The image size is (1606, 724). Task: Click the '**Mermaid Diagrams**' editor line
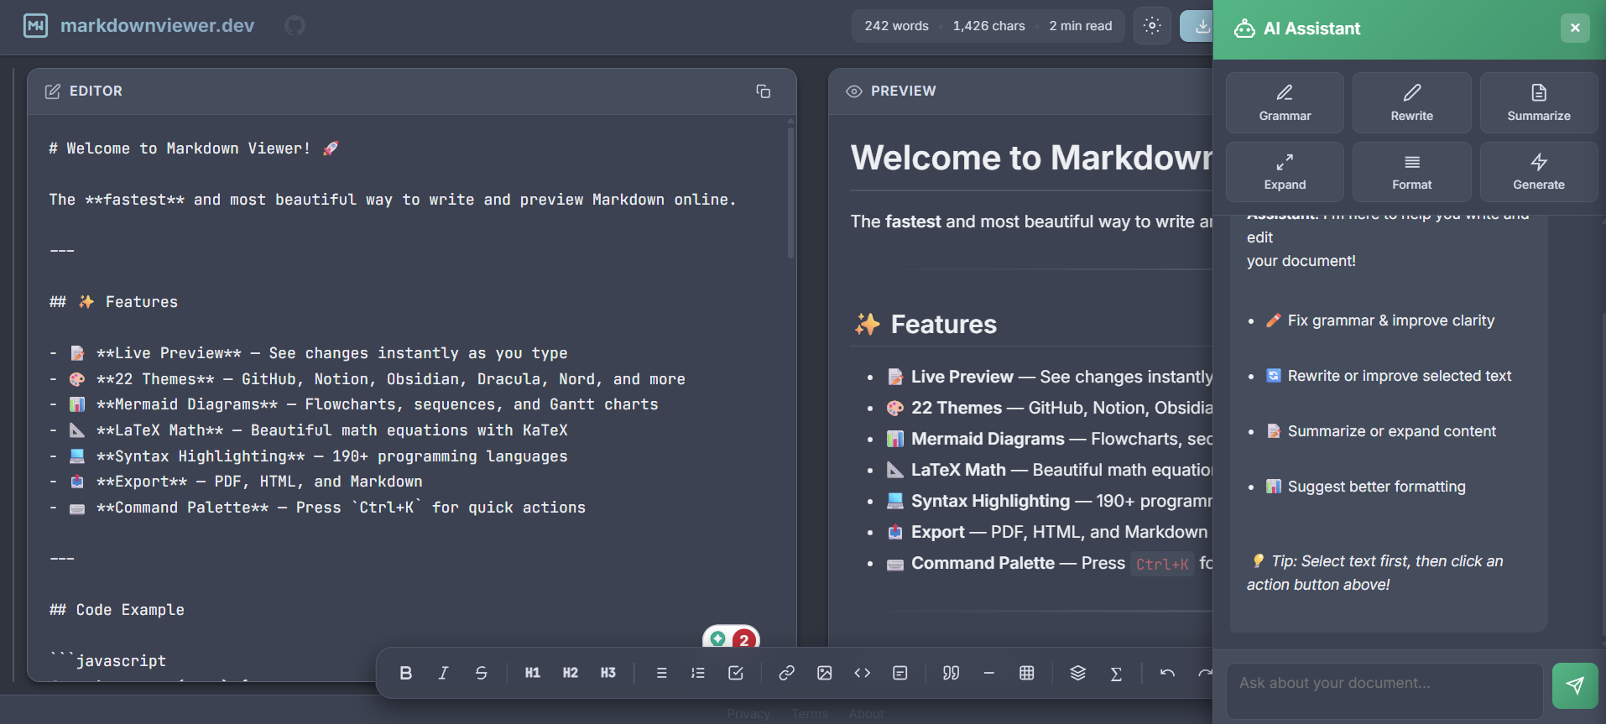[x=353, y=404]
